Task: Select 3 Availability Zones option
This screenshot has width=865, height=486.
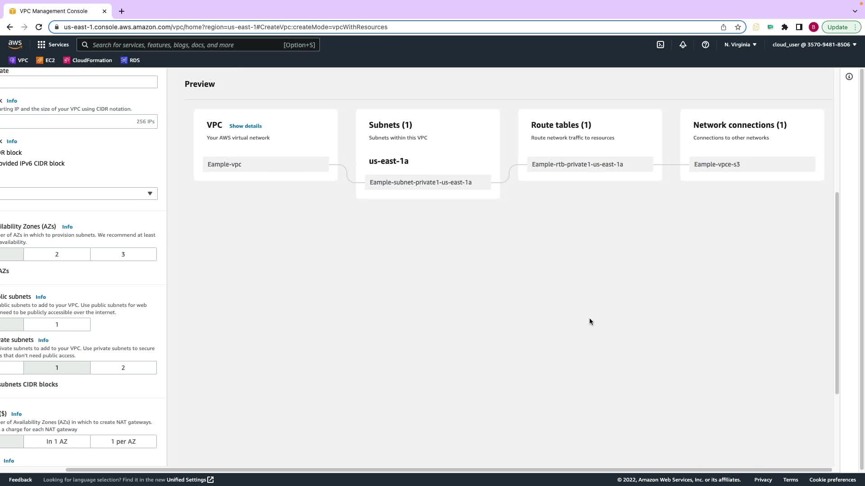Action: pos(123,254)
